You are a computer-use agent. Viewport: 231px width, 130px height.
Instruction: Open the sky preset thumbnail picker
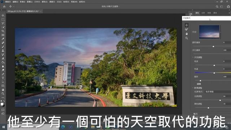click(209, 32)
